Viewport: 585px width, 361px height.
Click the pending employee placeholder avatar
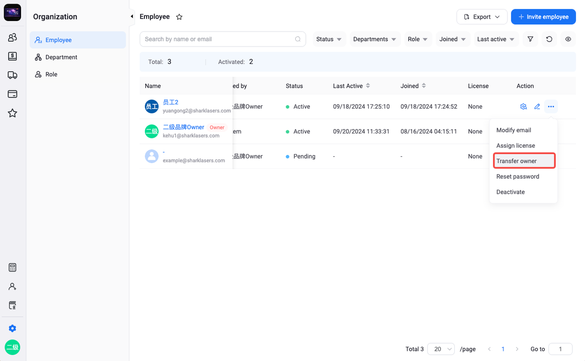(x=152, y=156)
